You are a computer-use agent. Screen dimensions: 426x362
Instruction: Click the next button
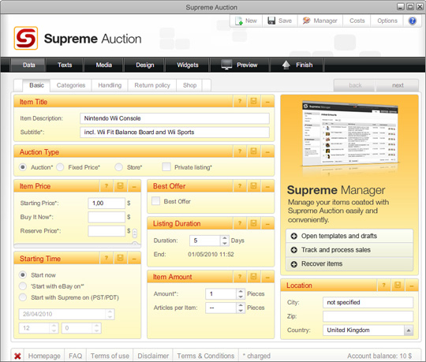click(x=398, y=85)
